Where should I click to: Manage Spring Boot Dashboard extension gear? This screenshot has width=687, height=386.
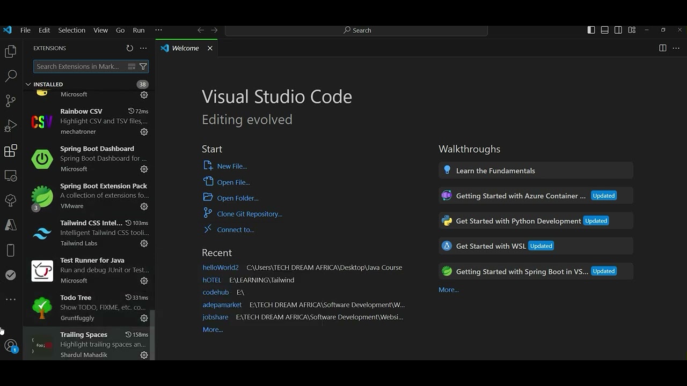coord(144,169)
